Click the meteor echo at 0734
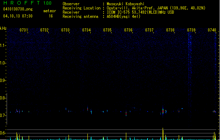The height and width of the screenshot is (140, 220). (x=87, y=109)
